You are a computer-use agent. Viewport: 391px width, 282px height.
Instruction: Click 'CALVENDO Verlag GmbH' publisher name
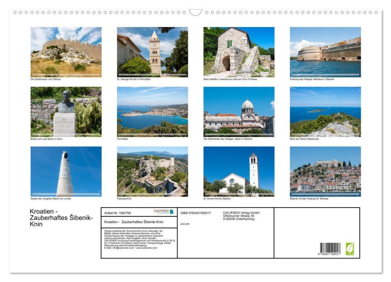tap(241, 213)
